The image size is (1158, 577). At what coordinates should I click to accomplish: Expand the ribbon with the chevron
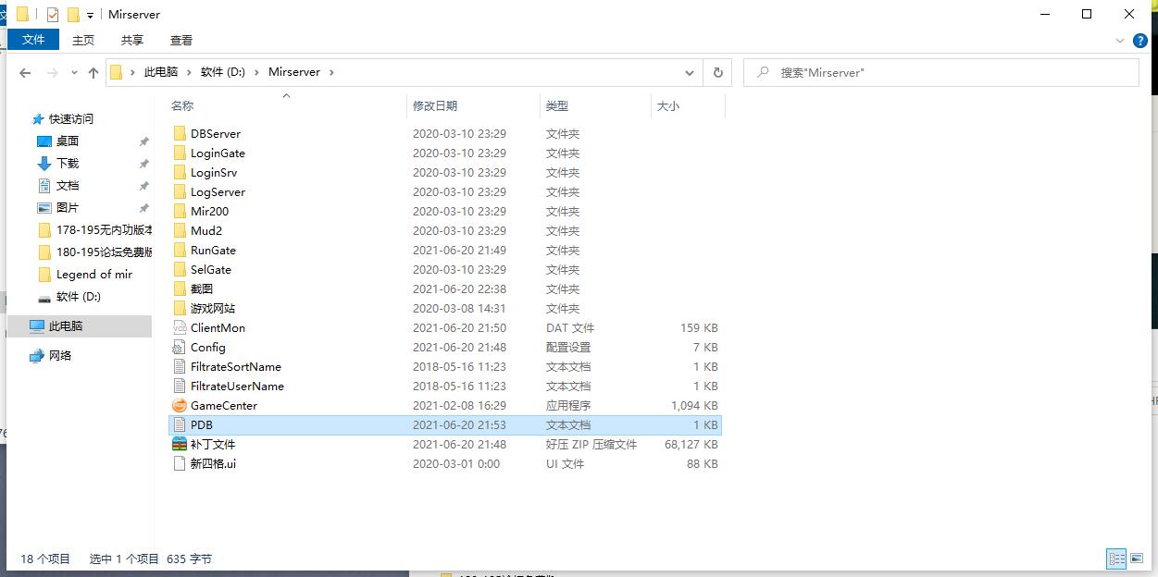[x=1122, y=41]
